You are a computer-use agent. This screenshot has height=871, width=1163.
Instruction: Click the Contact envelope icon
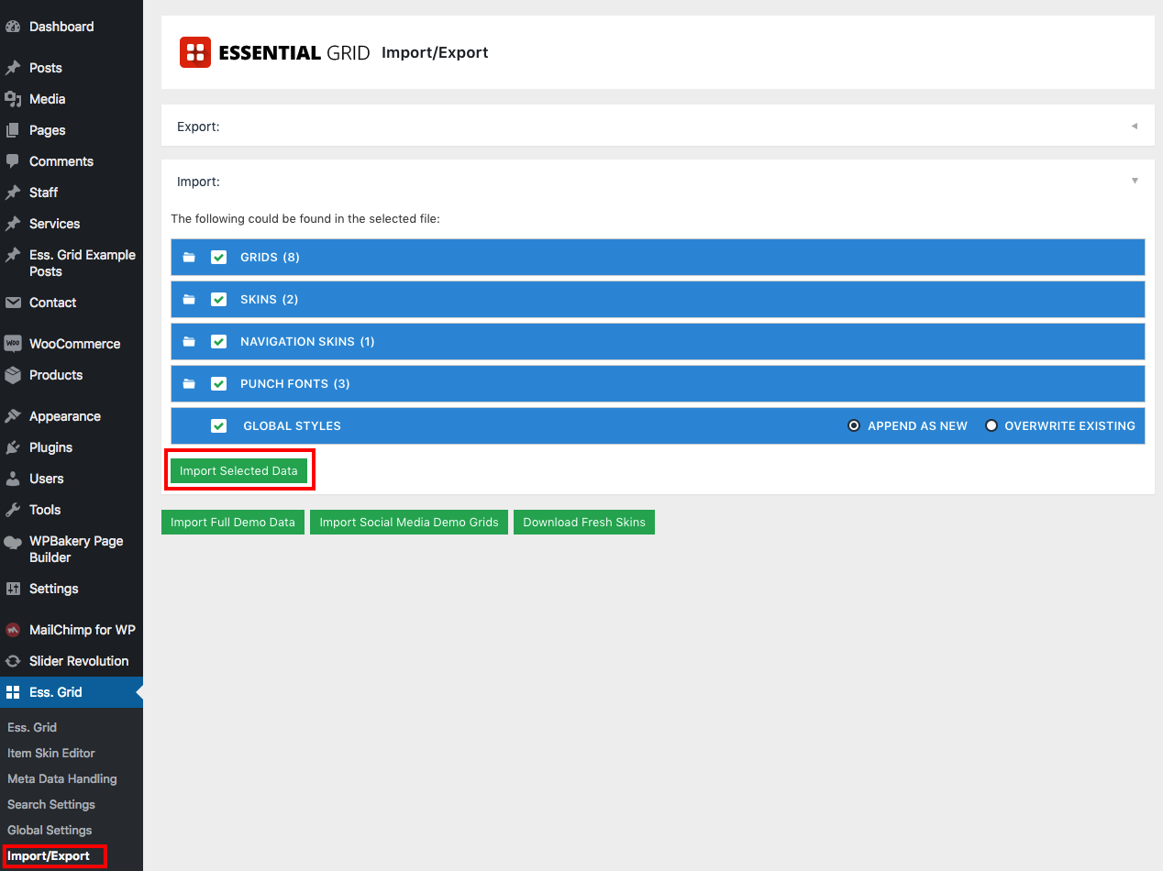pos(13,303)
